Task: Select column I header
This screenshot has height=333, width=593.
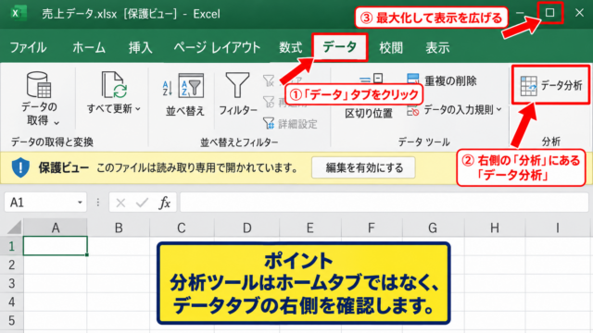Action: 558,228
